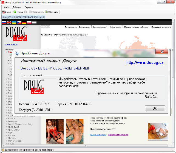Viewport: 176px width, 153px height.
Task: Open the Файл menu
Action: point(7,7)
